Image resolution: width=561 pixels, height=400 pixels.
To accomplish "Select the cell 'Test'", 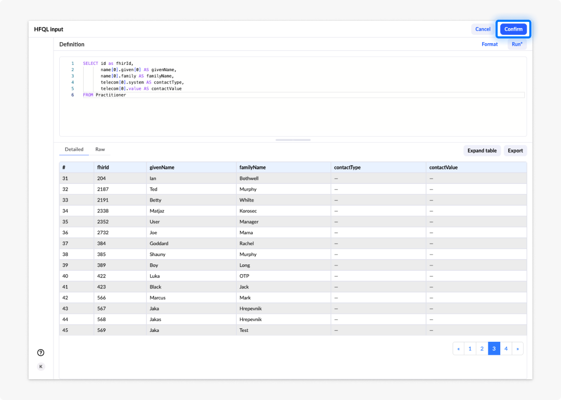I will pos(284,330).
